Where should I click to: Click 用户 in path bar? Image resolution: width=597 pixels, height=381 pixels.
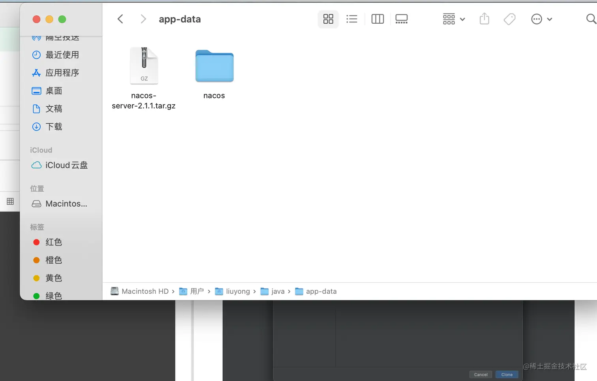tap(192, 291)
